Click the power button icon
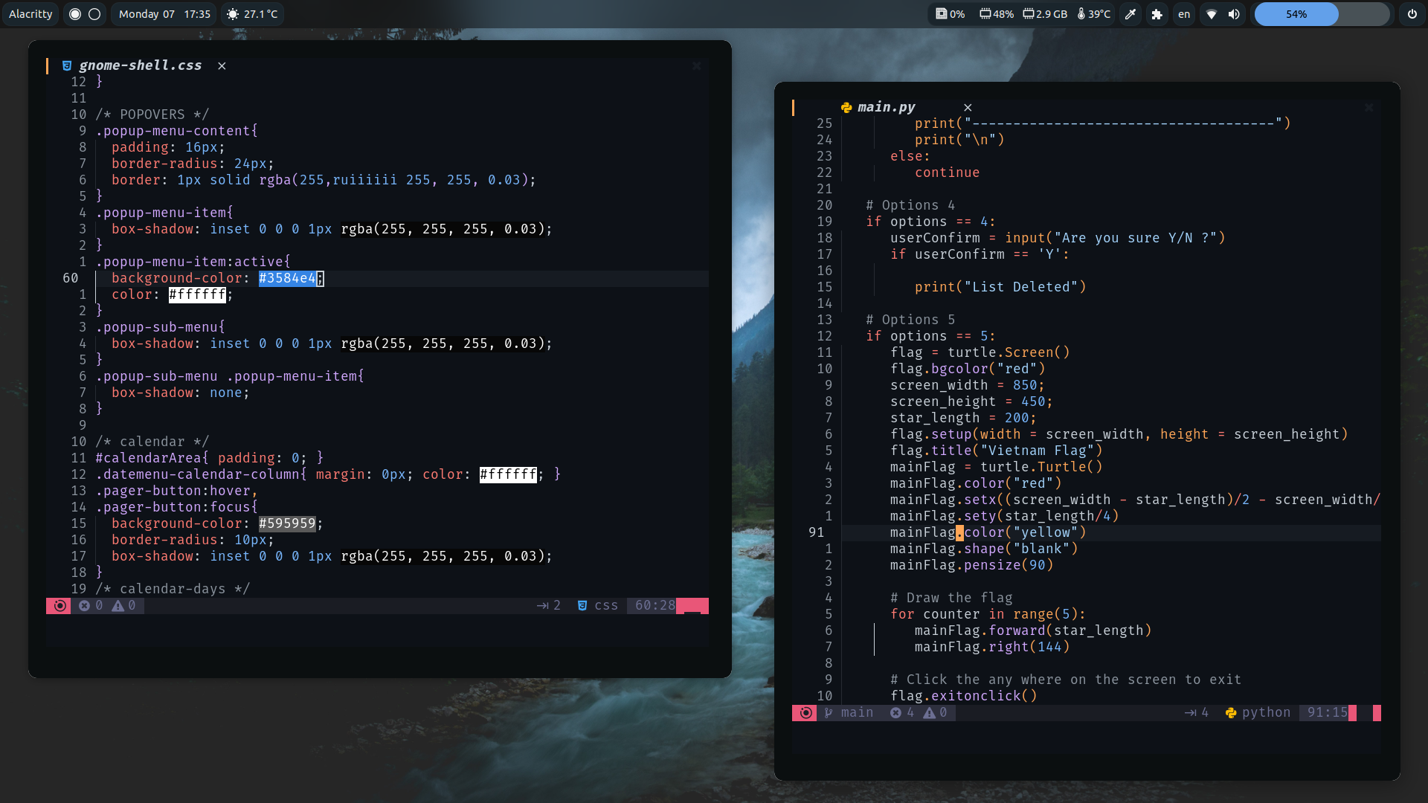The width and height of the screenshot is (1428, 803). click(x=1412, y=14)
